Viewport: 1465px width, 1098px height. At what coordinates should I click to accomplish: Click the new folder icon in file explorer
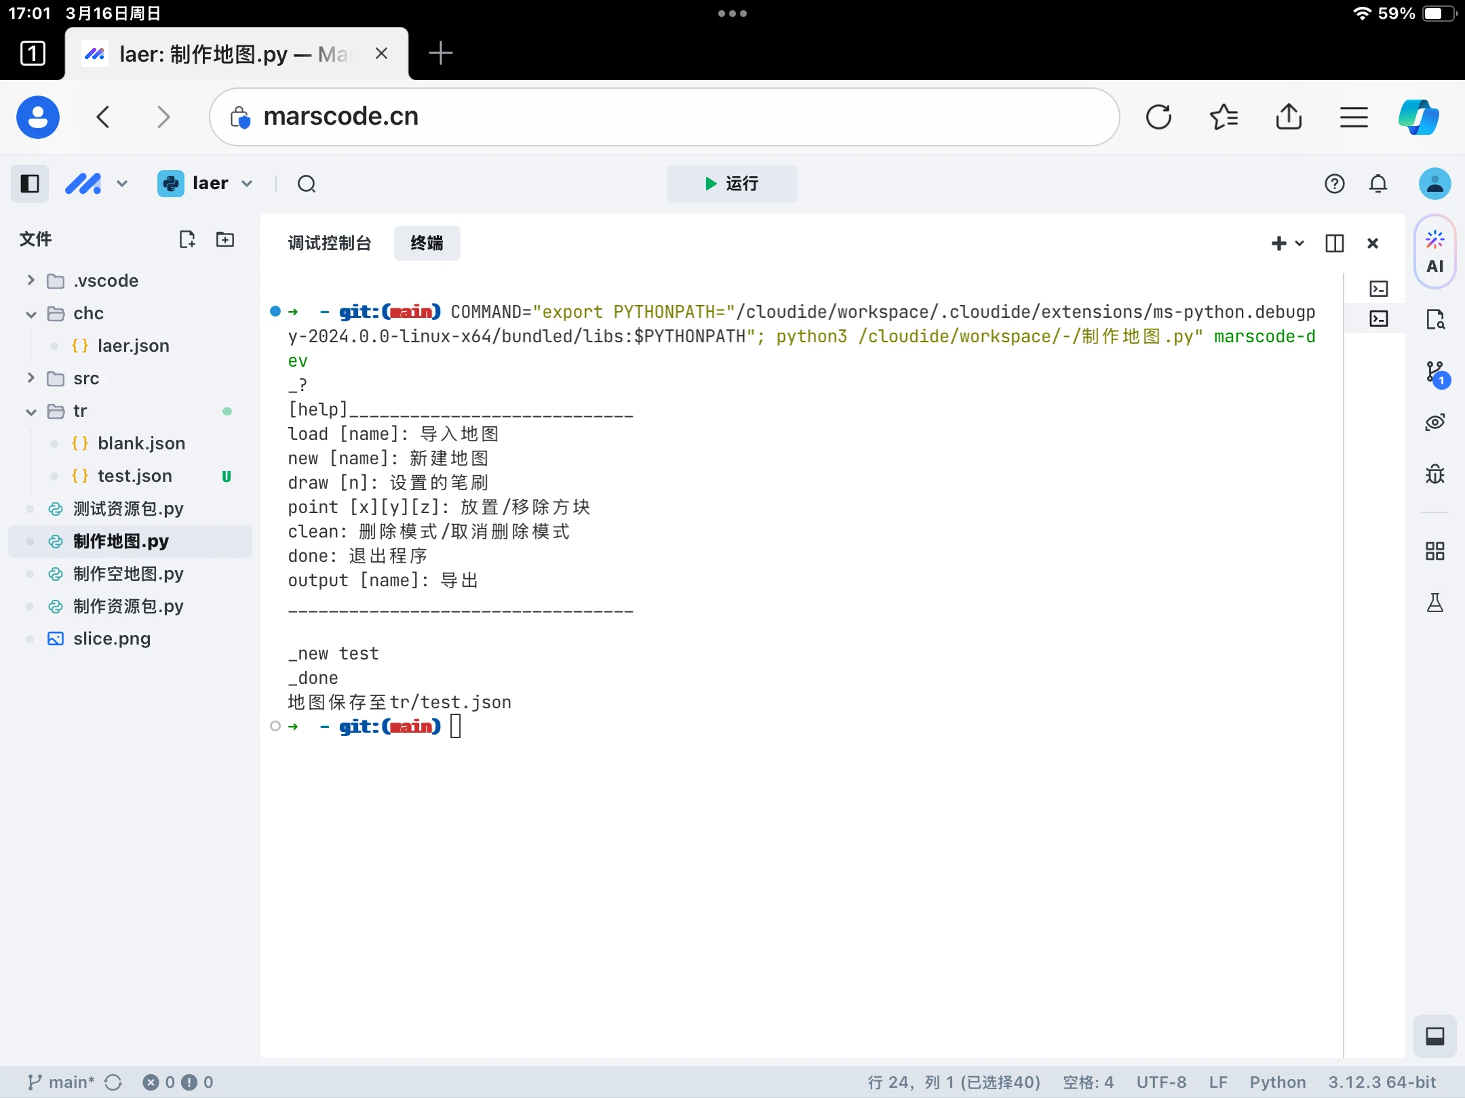click(x=224, y=239)
